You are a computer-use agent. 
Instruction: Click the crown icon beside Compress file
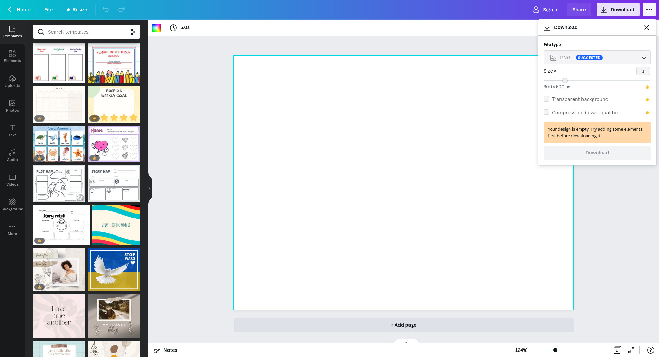pos(647,113)
